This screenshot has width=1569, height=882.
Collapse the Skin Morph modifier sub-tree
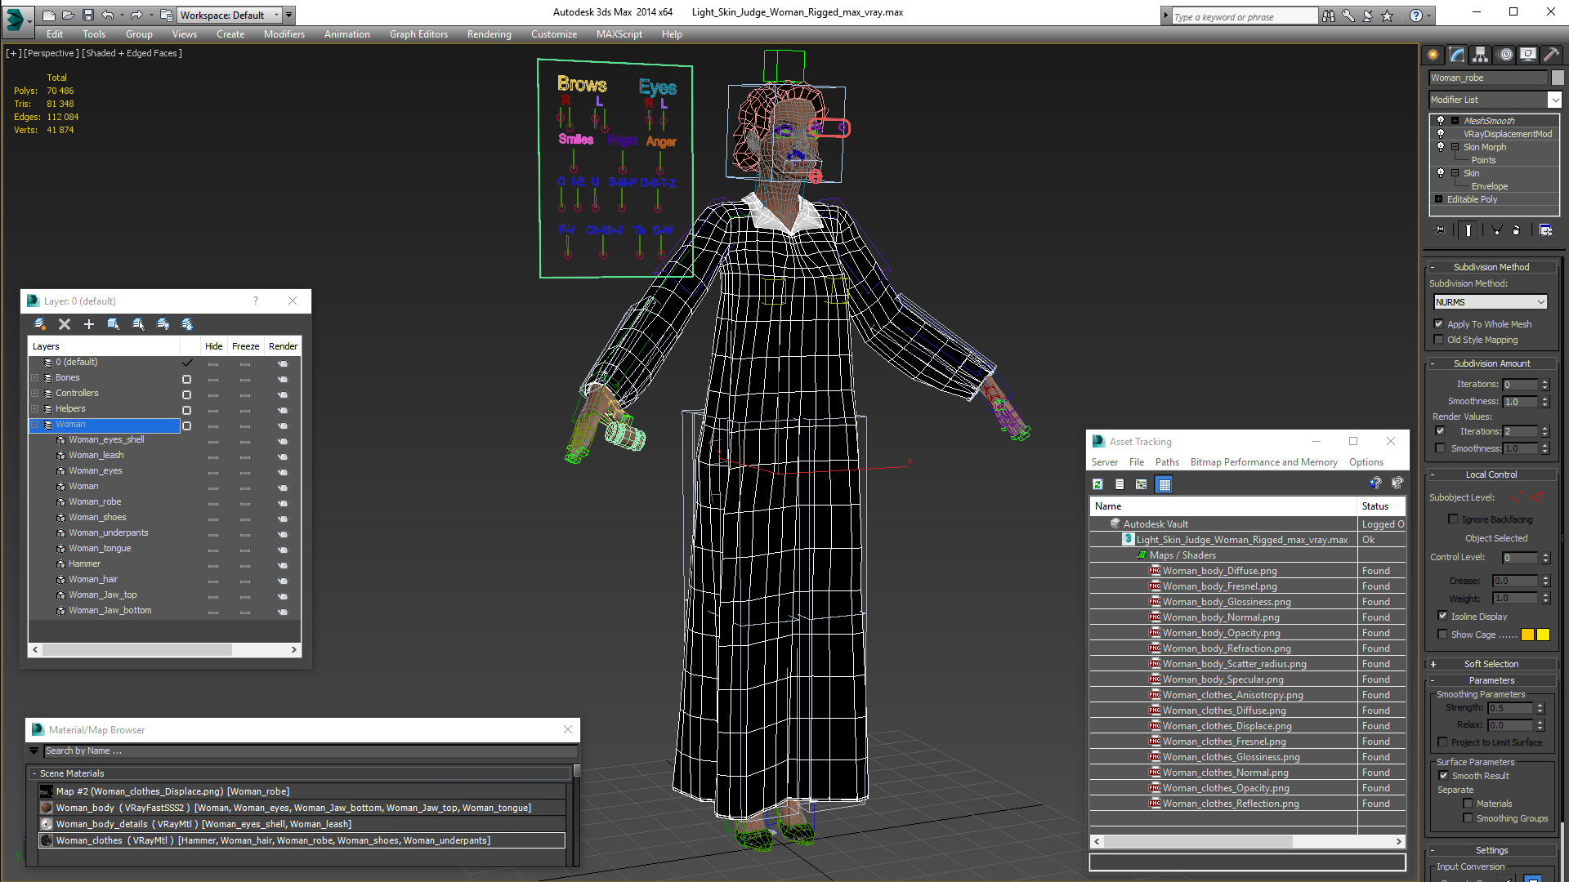click(x=1455, y=147)
